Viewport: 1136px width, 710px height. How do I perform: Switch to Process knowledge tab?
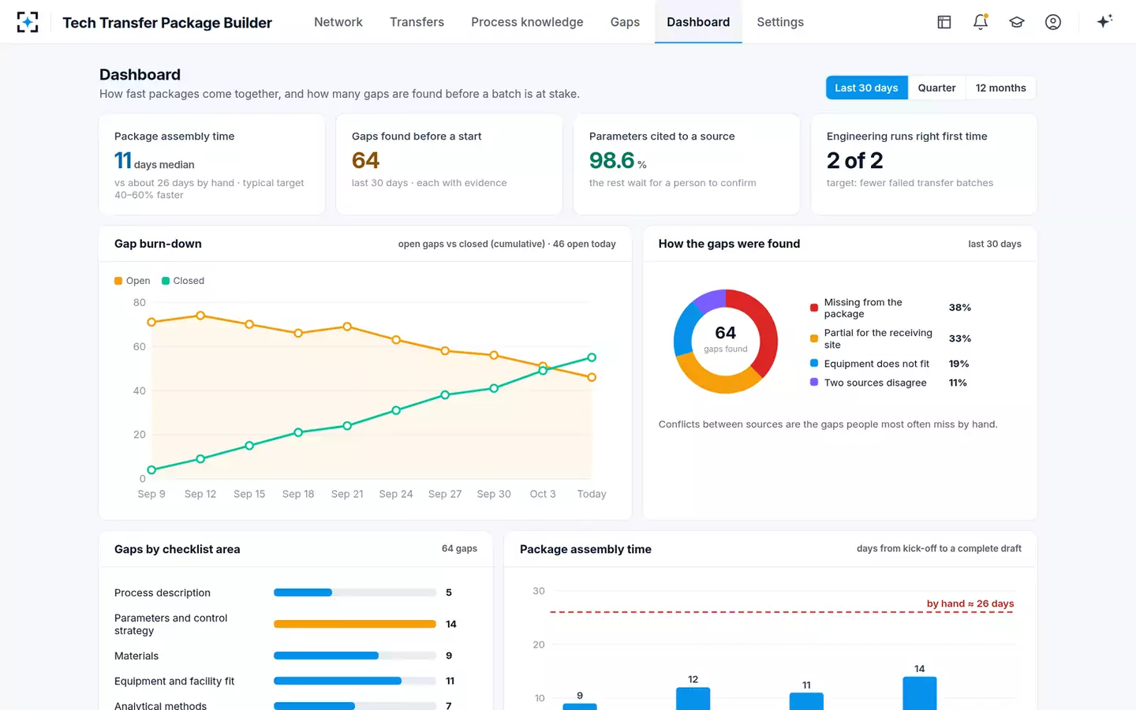(527, 22)
